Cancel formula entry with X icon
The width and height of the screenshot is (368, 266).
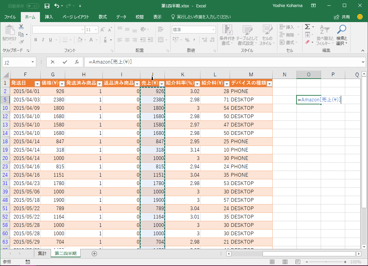(53, 62)
